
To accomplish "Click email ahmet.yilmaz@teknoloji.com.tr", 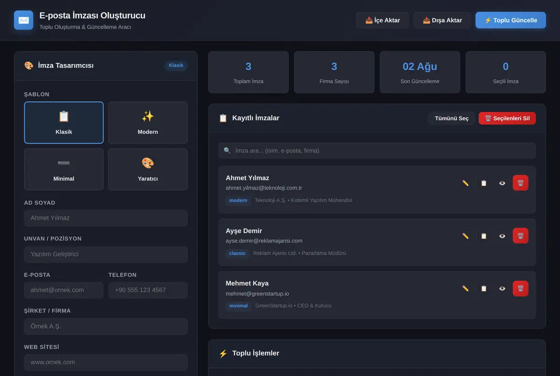I will [x=264, y=188].
